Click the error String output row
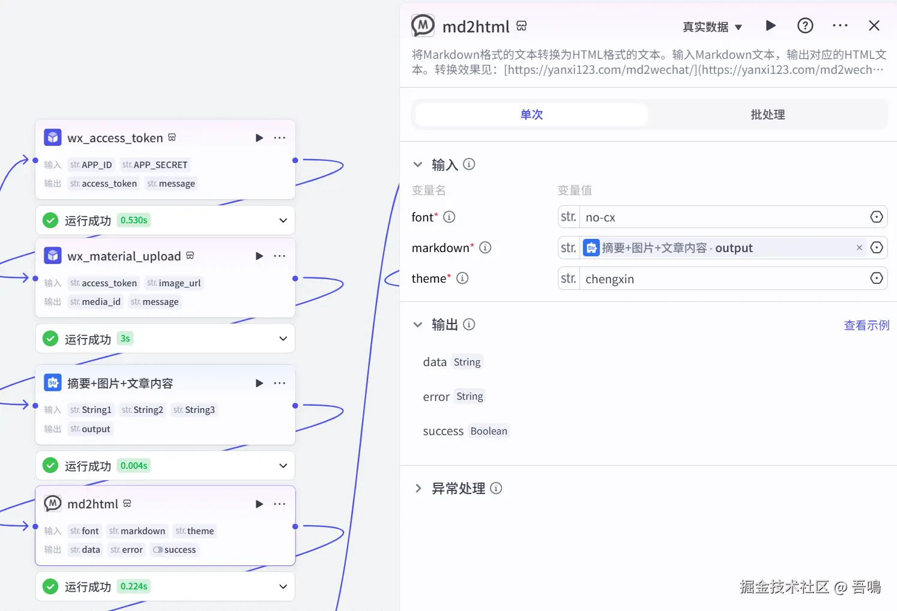897x611 pixels. 453,397
